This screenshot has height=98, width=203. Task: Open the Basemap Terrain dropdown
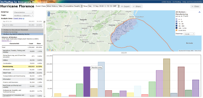[x=189, y=34]
